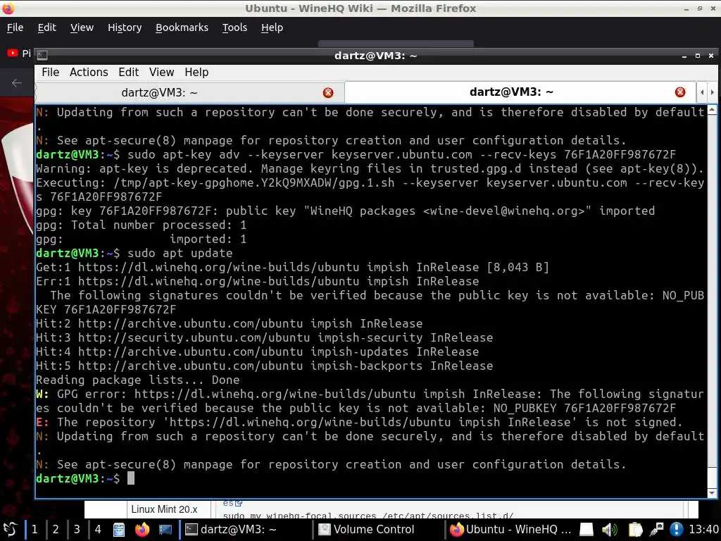This screenshot has width=721, height=541.
Task: Click the Hit:3 security.ubuntu.com line
Action: coord(265,337)
